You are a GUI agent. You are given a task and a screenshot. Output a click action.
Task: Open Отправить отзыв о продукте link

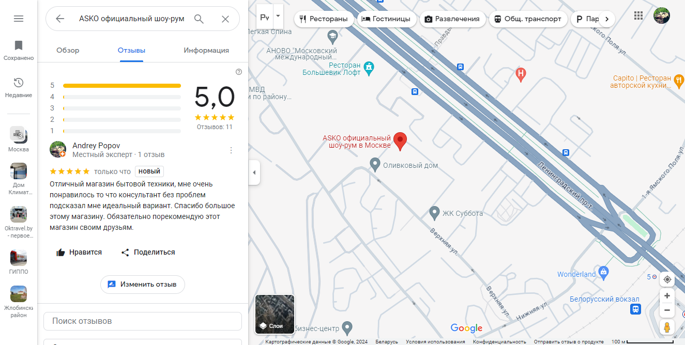(x=569, y=342)
